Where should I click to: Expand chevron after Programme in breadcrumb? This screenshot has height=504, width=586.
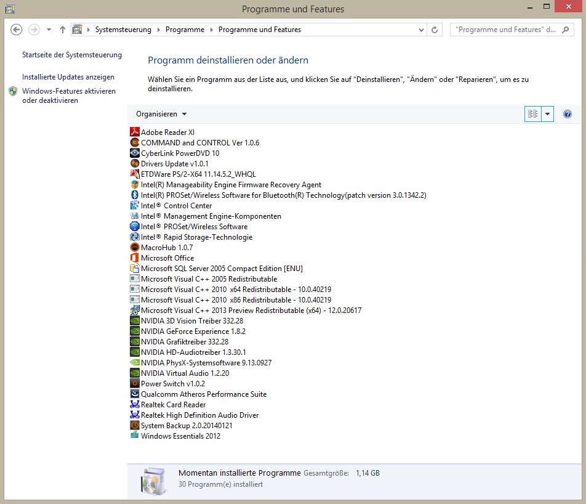click(x=211, y=30)
